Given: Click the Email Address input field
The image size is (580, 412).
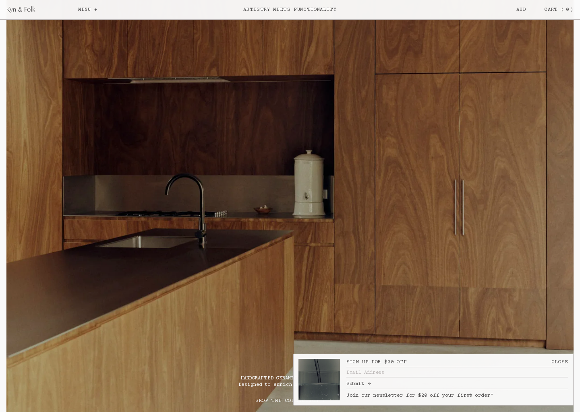Looking at the screenshot, I should [x=457, y=372].
